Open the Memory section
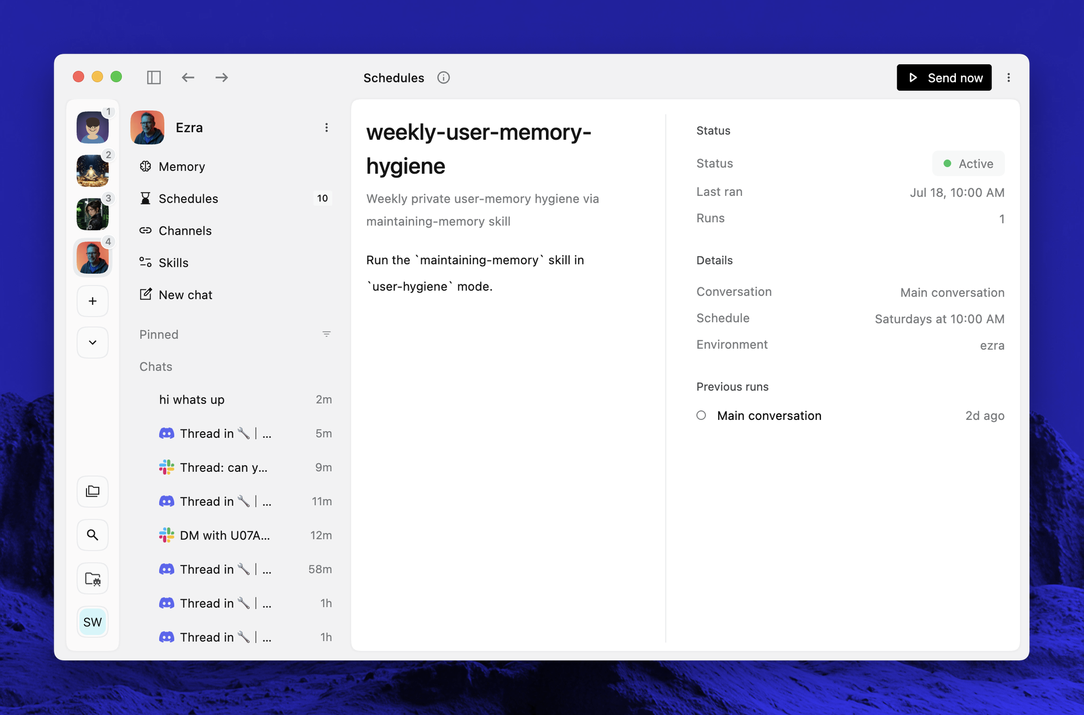 [x=236, y=166]
